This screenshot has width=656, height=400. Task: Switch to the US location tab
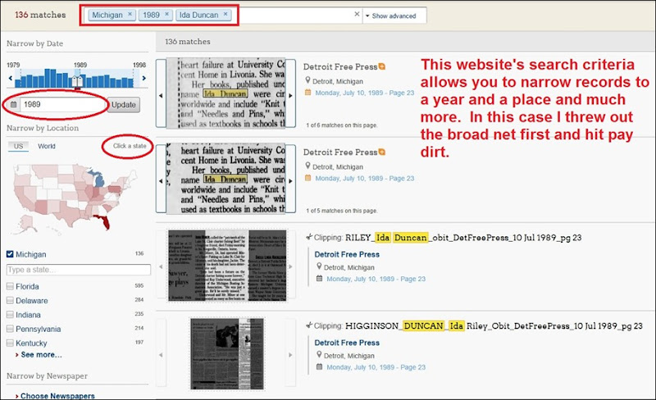(x=18, y=146)
